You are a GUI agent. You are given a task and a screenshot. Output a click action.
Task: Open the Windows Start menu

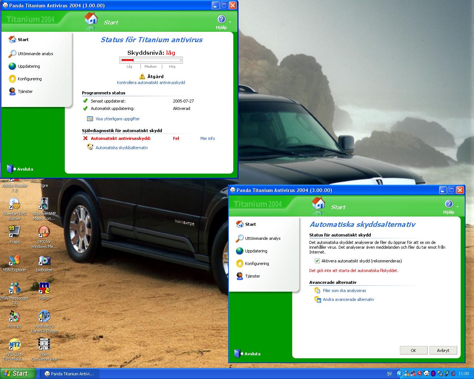pos(18,373)
